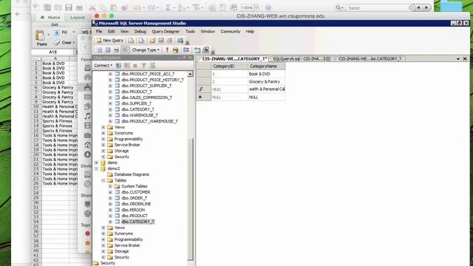The image size is (473, 266).
Task: Click the Clear button in Excel
Action: tap(64, 43)
